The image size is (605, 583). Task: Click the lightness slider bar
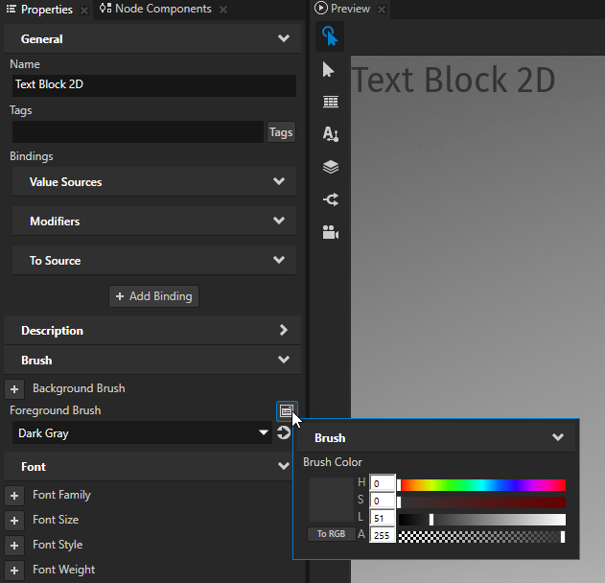(x=482, y=520)
